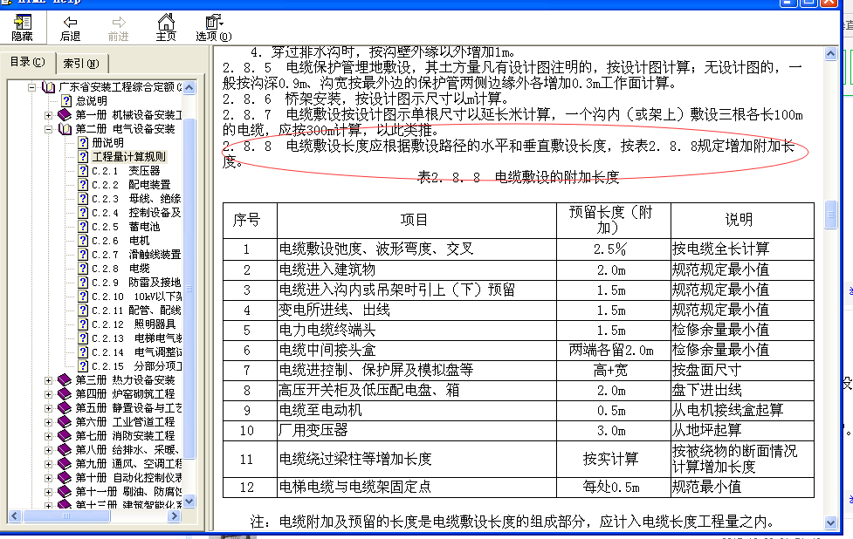Click table cell 厂用变压器

(x=416, y=431)
